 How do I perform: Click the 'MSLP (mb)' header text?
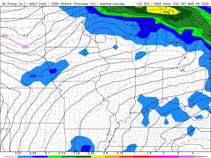coord(38,4)
